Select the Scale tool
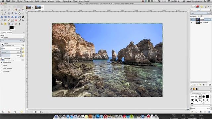This screenshot has height=119, width=212. point(5,17)
